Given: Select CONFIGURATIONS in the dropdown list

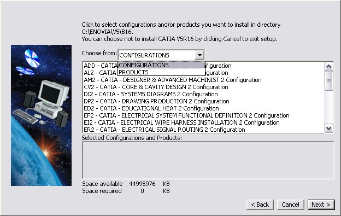Looking at the screenshot, I should tap(161, 65).
